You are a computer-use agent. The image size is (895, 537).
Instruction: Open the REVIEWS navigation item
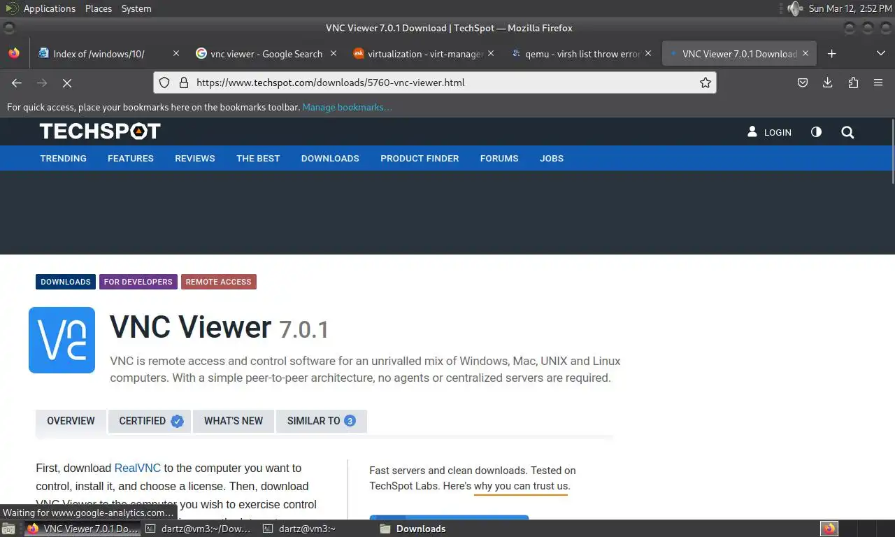[195, 158]
